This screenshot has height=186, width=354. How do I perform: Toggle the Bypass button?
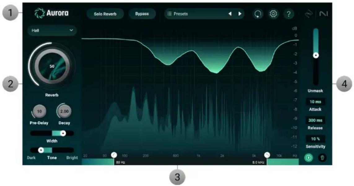142,14
